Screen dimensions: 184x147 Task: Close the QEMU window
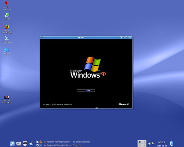(130, 37)
